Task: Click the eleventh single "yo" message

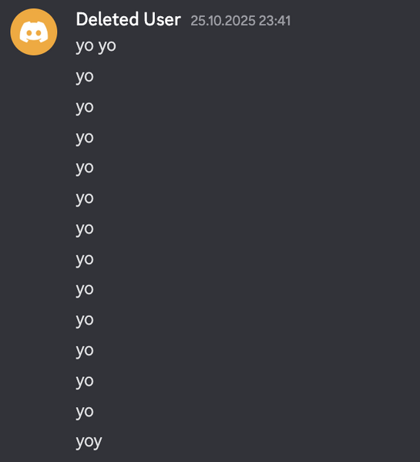Action: pos(85,382)
